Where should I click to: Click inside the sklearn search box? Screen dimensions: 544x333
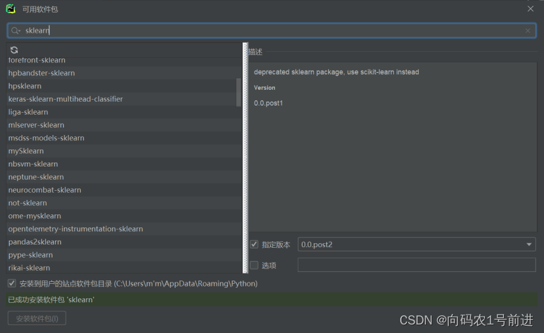click(x=272, y=31)
